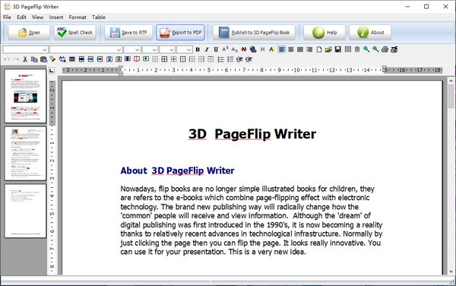Select the third page thumbnail
This screenshot has width=456, height=286.
[25, 211]
